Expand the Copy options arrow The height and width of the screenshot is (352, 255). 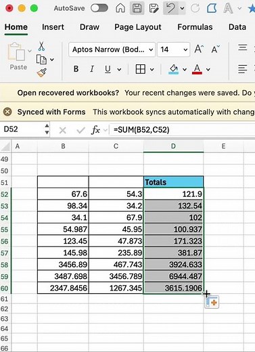(52, 60)
